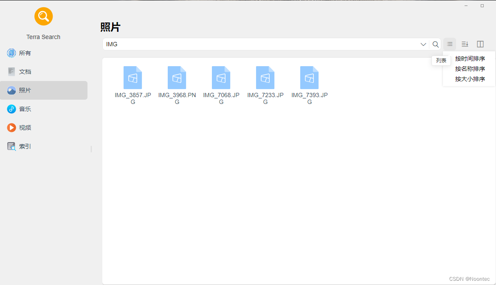Select the IMG_7393.JPG file icon

click(x=310, y=78)
